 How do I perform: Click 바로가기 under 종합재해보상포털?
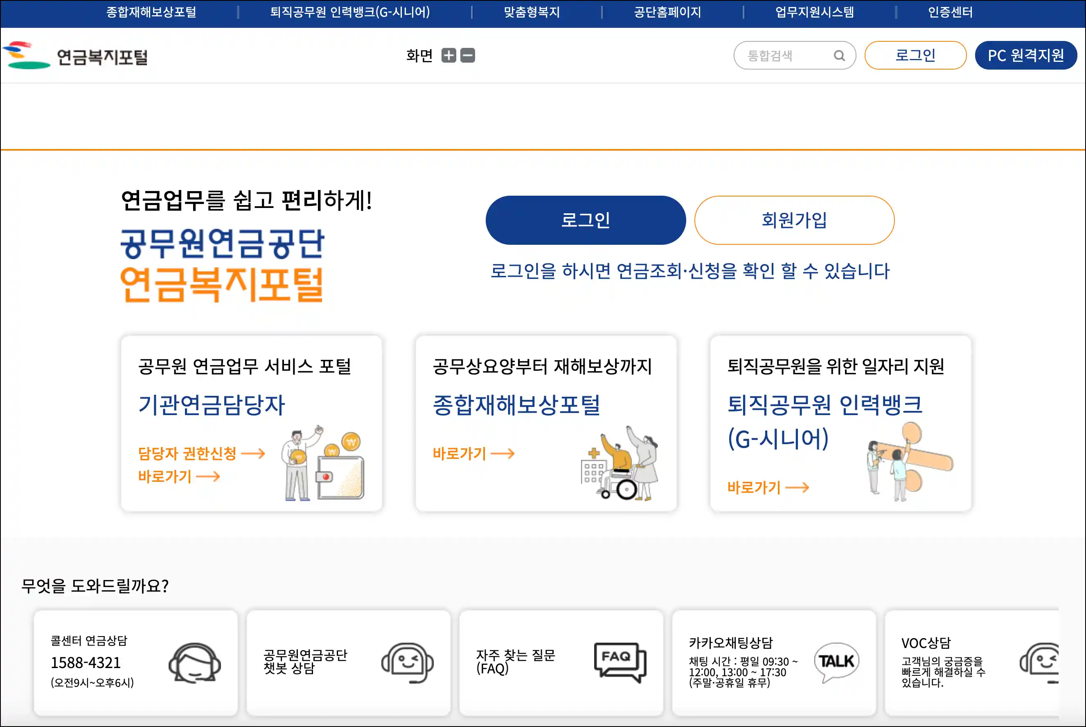click(473, 454)
